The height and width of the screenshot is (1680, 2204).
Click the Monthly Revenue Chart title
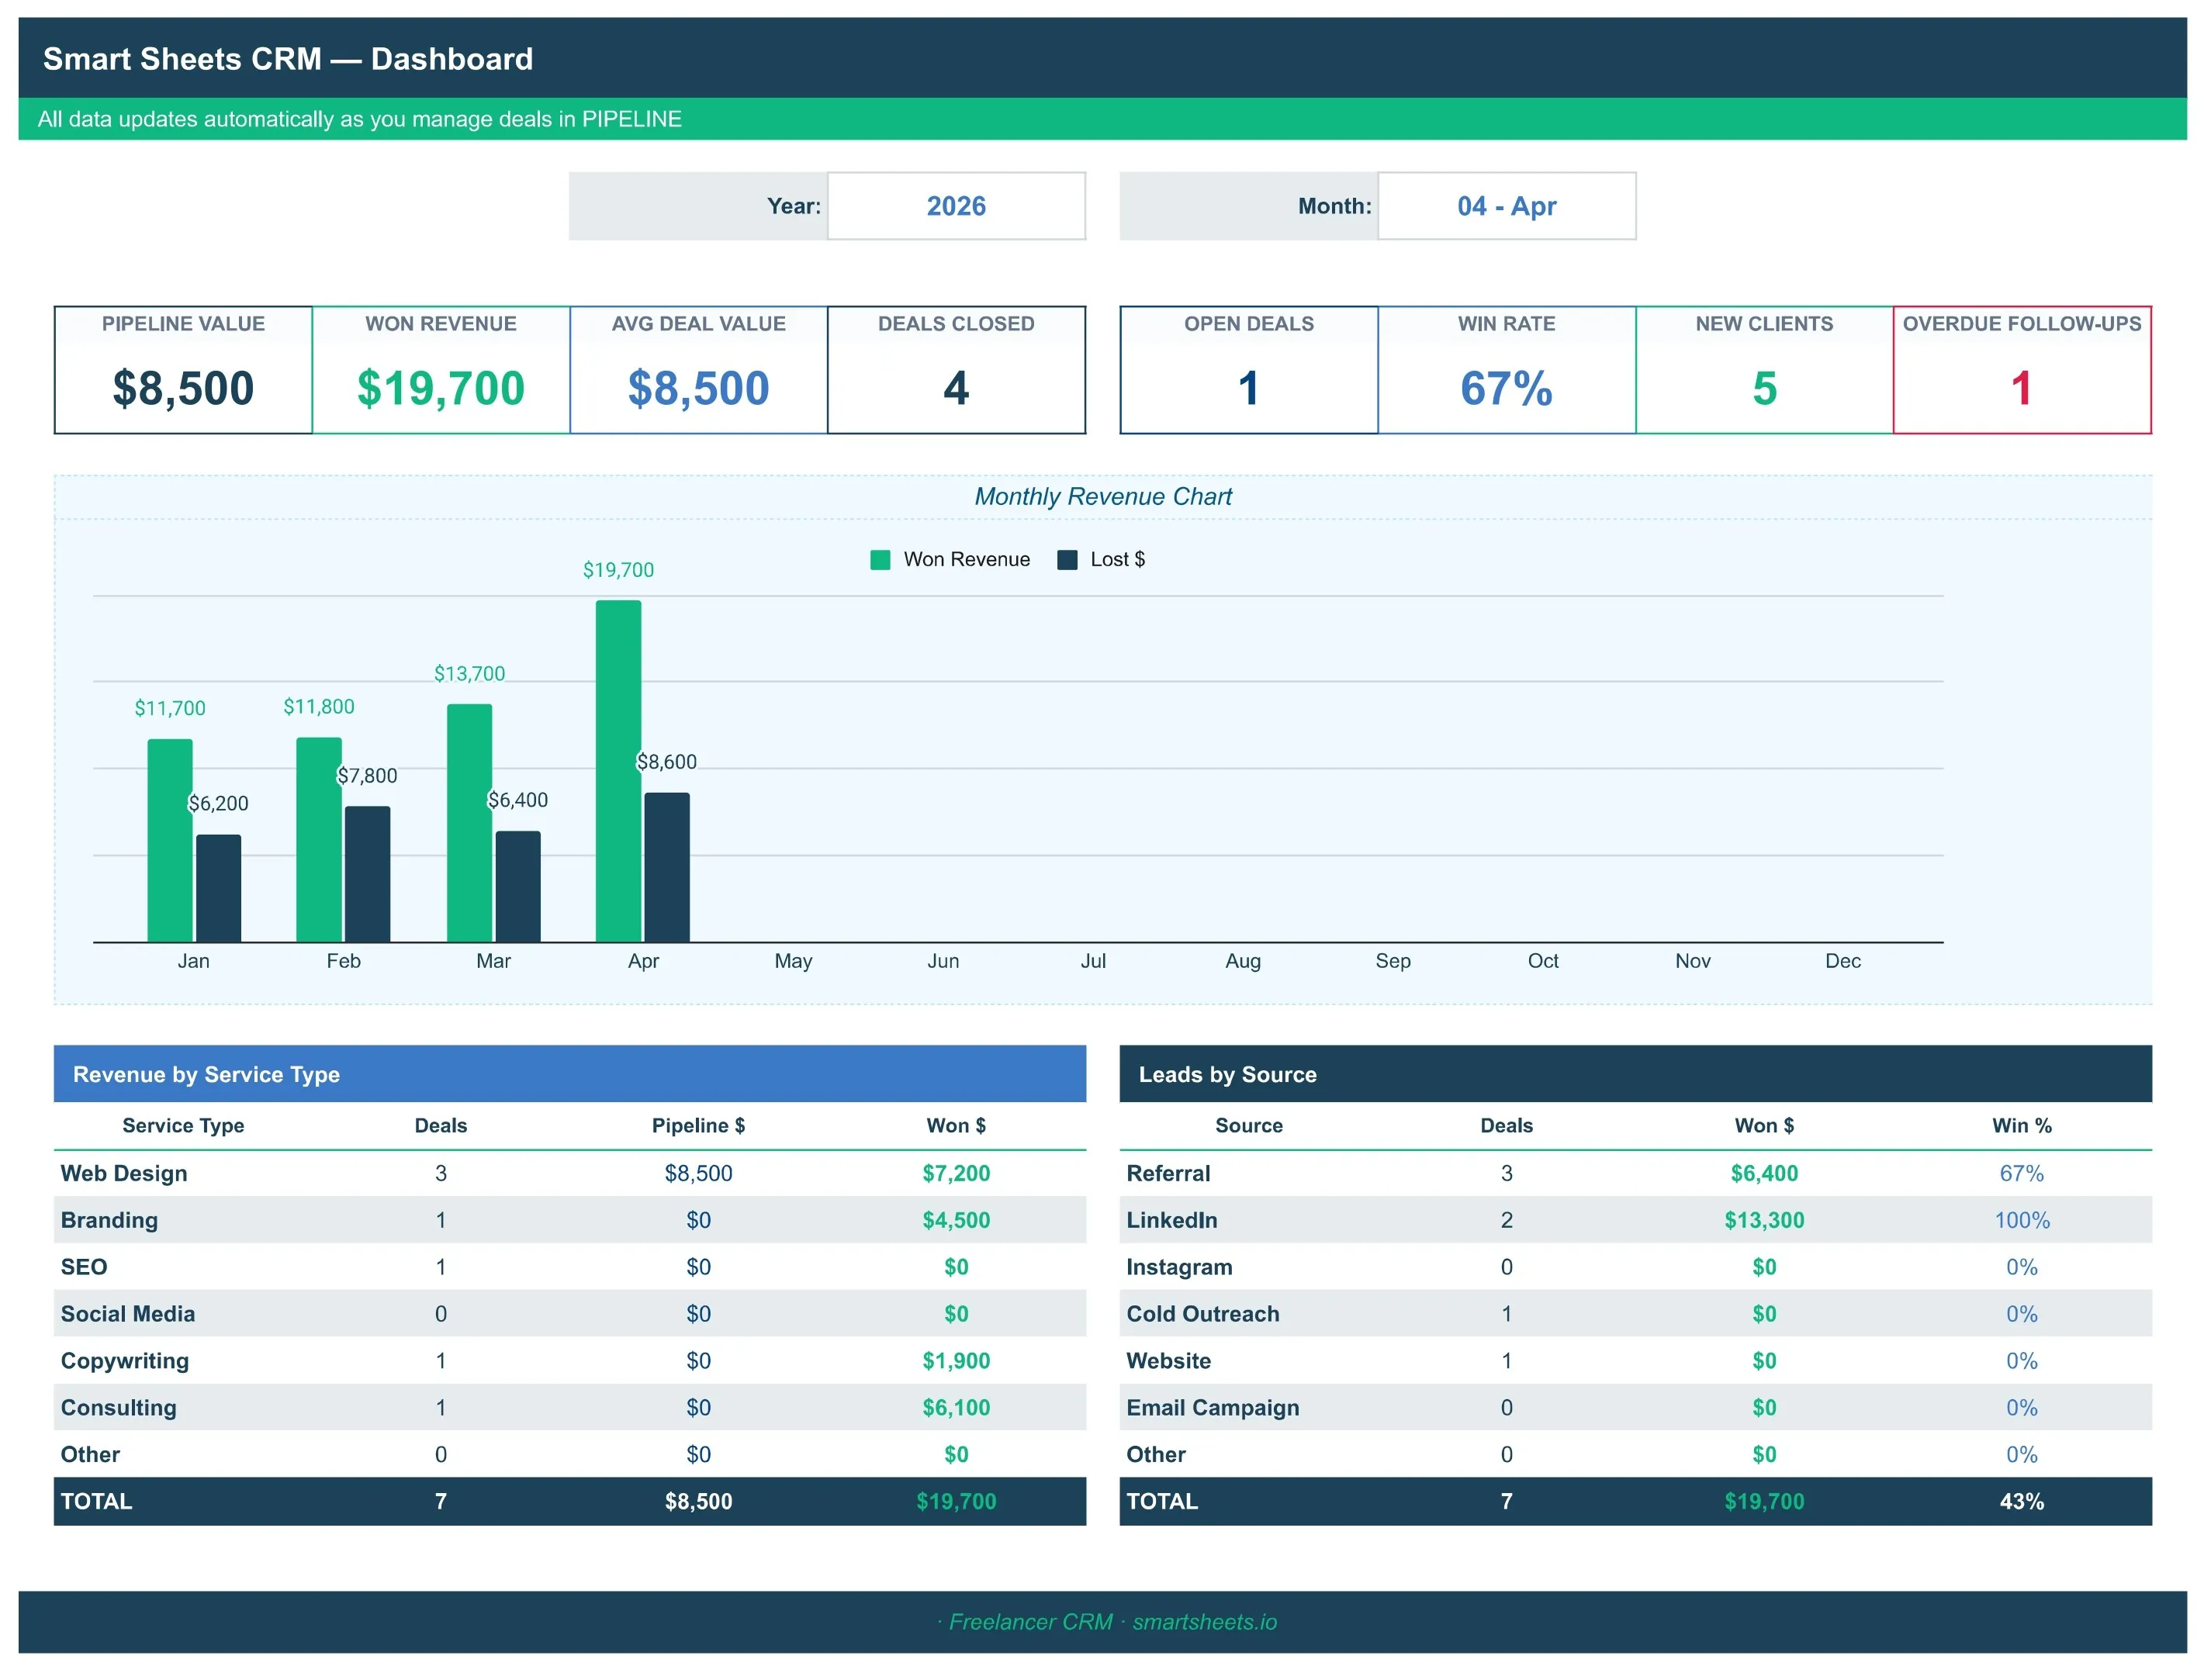tap(1103, 497)
